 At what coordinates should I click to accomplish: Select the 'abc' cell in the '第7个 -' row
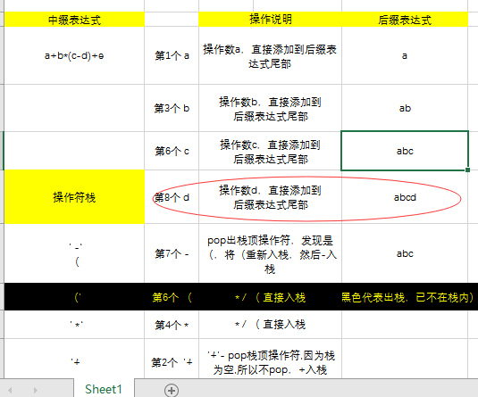[405, 253]
